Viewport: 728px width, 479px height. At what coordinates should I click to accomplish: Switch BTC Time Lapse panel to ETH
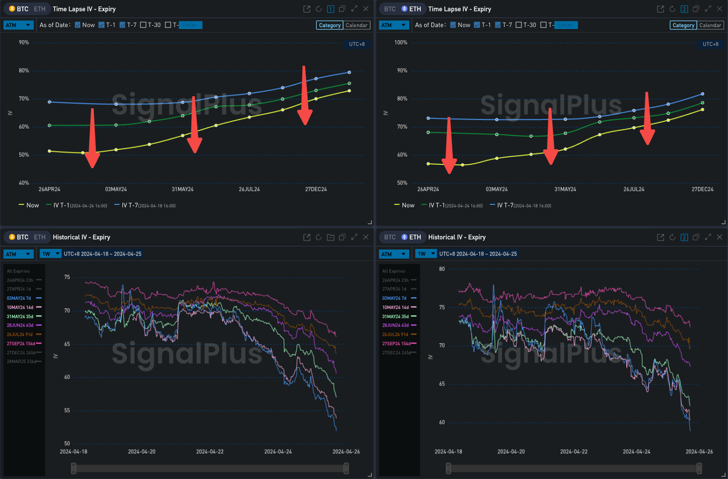(x=40, y=9)
